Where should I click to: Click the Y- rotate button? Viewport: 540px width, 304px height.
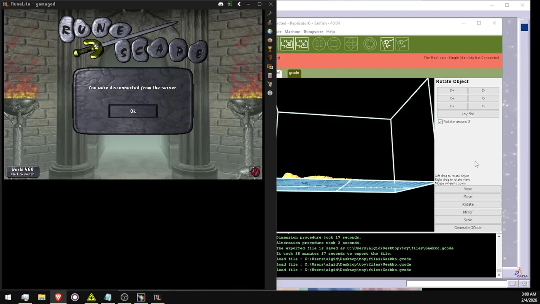(x=483, y=106)
